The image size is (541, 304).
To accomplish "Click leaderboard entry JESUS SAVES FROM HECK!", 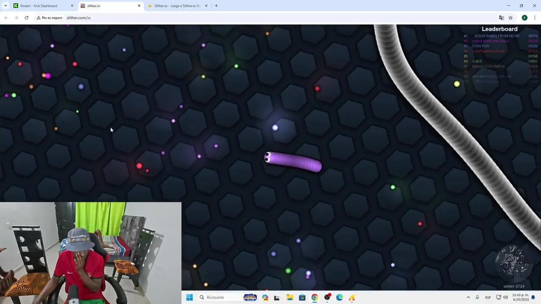I will [x=497, y=36].
